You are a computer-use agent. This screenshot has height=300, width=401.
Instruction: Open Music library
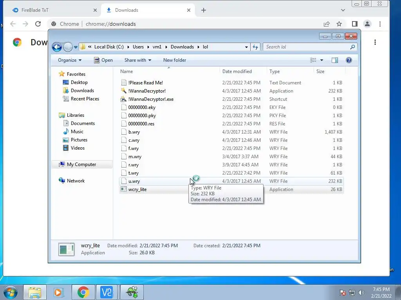tap(73, 132)
